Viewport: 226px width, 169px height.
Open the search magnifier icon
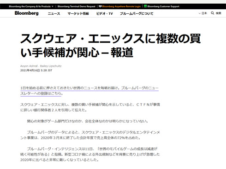tap(212, 13)
